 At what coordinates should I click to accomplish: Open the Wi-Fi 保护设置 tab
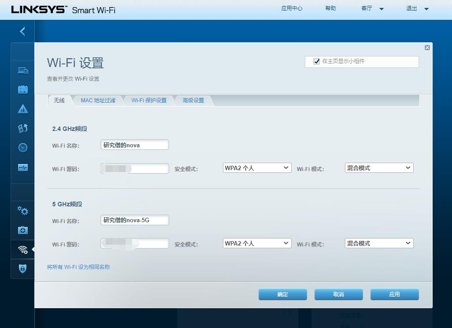[148, 100]
